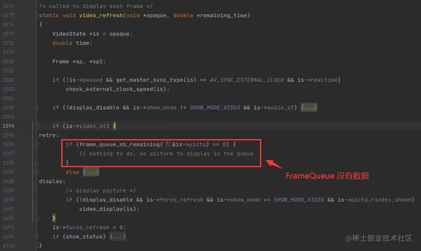Screen dimensions: 421x251
Task: Click SHOW_MODE_VIDEO on line 1585
Action: pos(215,108)
